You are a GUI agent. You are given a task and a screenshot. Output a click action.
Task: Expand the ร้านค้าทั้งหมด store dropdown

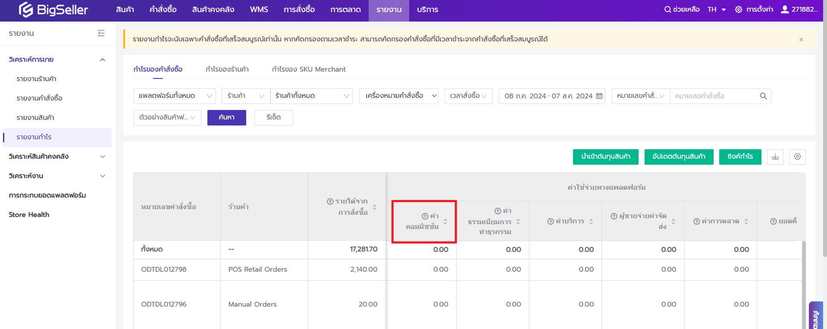coord(311,96)
